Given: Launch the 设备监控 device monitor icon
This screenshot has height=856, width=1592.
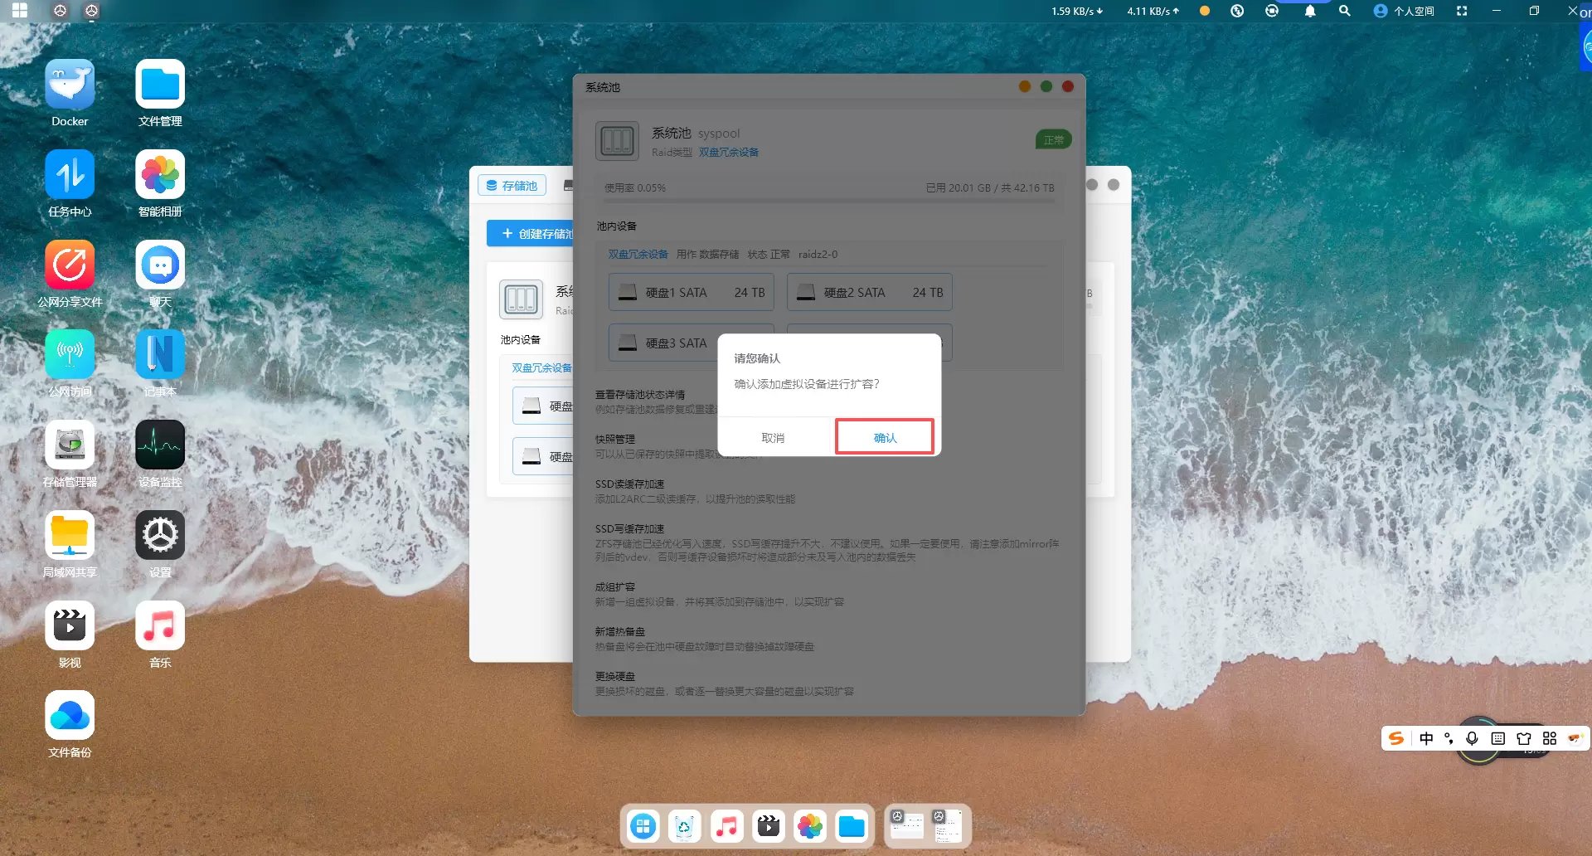Looking at the screenshot, I should click(x=160, y=445).
